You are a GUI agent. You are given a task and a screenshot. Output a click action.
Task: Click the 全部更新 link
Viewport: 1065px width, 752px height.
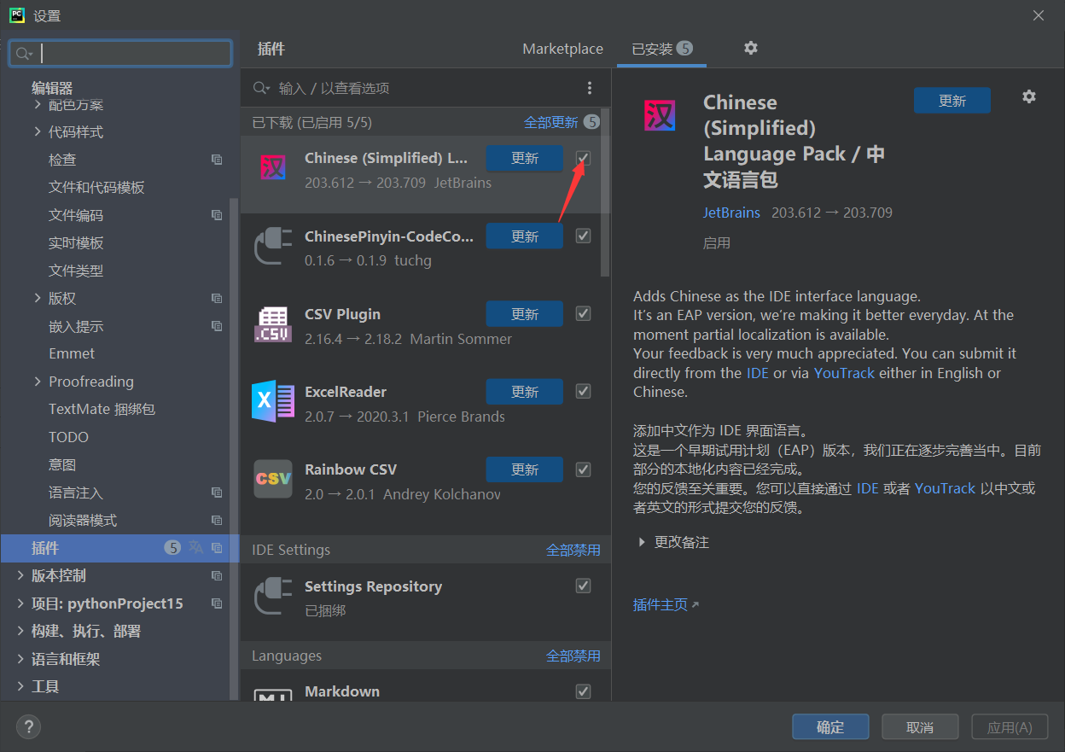[x=550, y=122]
